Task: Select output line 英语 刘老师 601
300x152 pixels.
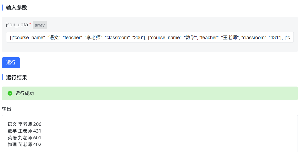Action: coord(24,138)
